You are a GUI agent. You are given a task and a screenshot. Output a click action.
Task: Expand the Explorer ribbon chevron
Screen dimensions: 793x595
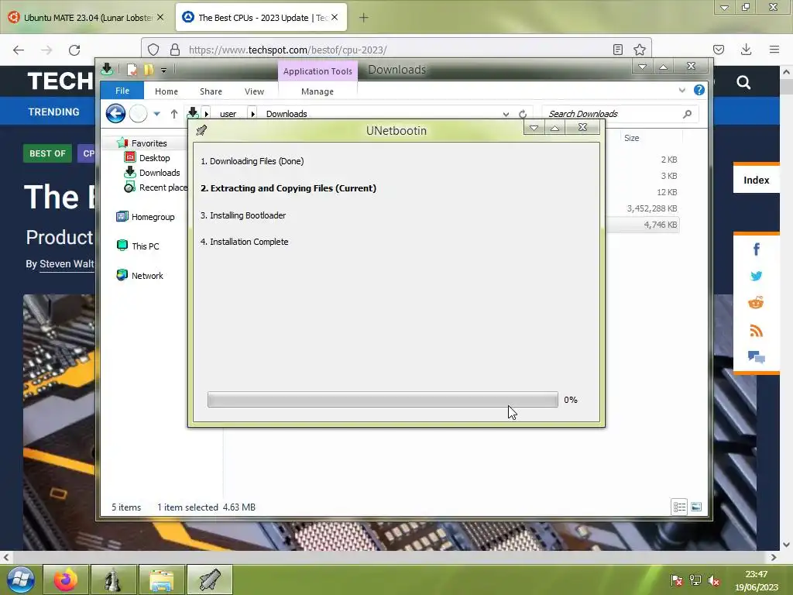[681, 90]
